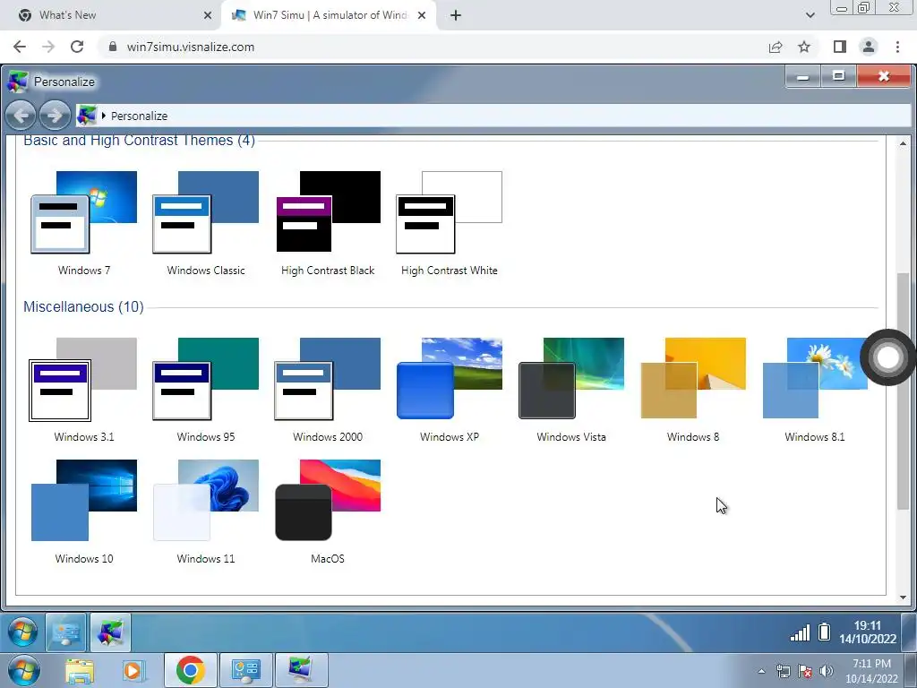
Task: Click Personalize icon on simulator taskbar
Action: 110,632
